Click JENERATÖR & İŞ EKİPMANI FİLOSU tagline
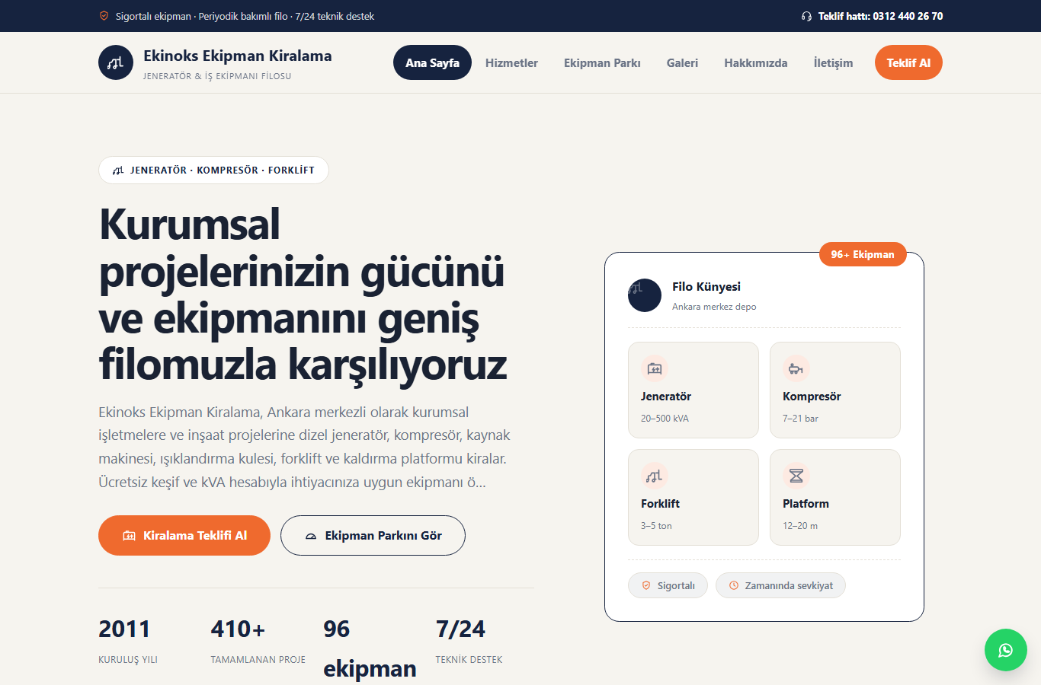 tap(217, 76)
